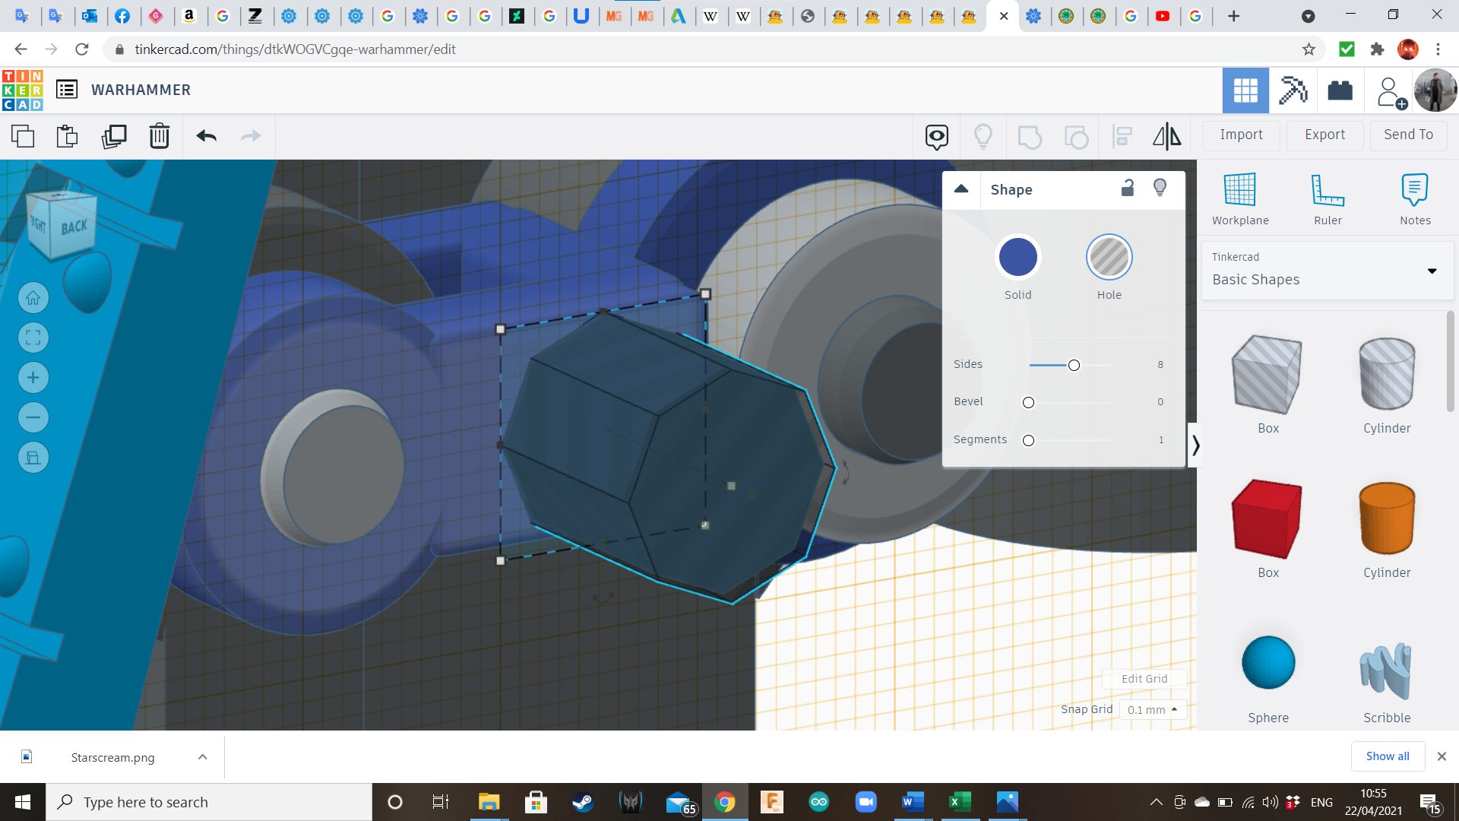Viewport: 1459px width, 821px height.
Task: Open the Export menu
Action: click(1324, 135)
